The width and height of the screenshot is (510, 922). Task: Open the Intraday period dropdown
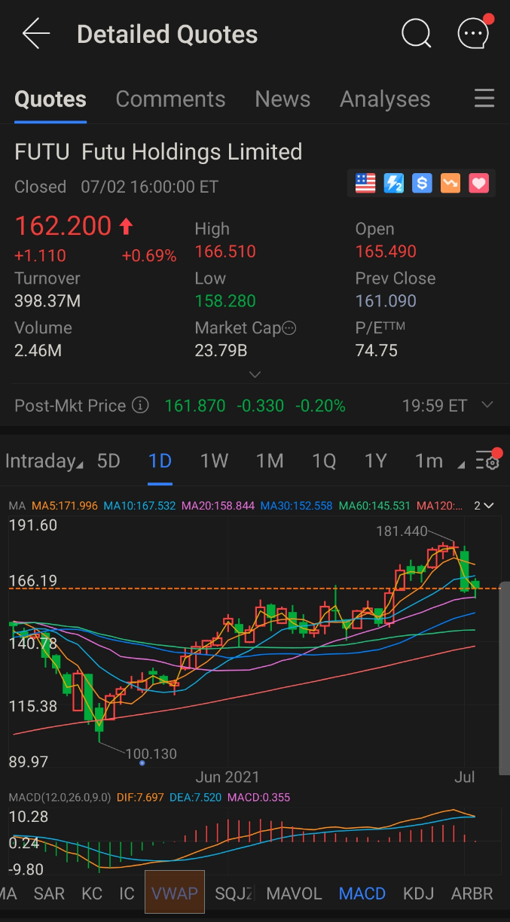click(x=44, y=461)
